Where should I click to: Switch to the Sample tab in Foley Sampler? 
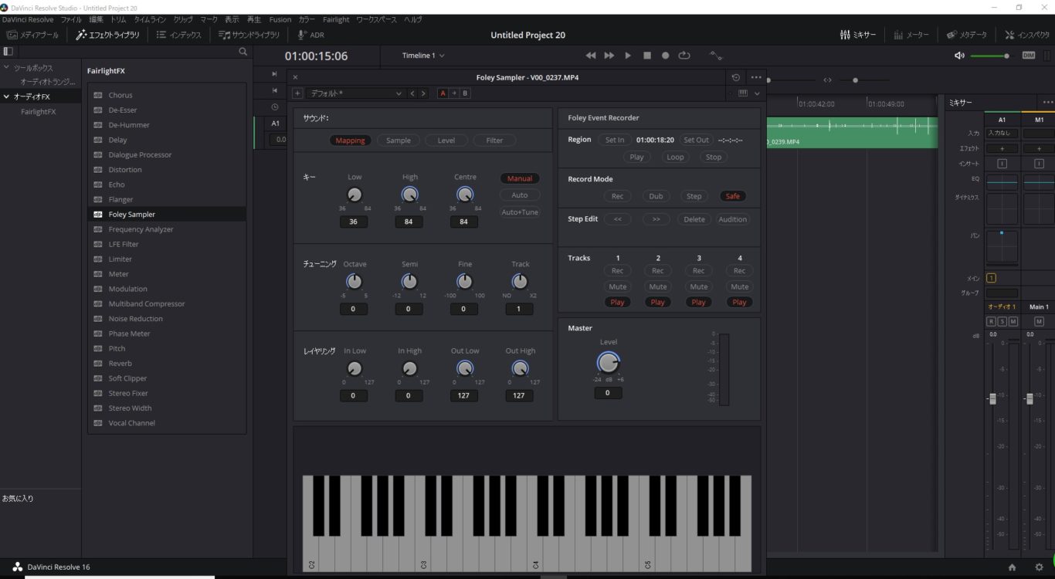click(398, 140)
